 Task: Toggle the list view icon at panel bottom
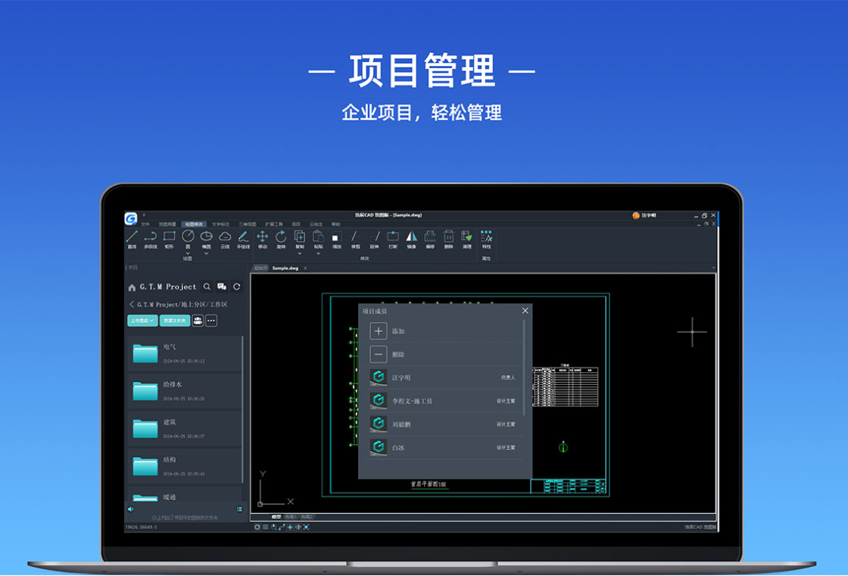click(239, 509)
